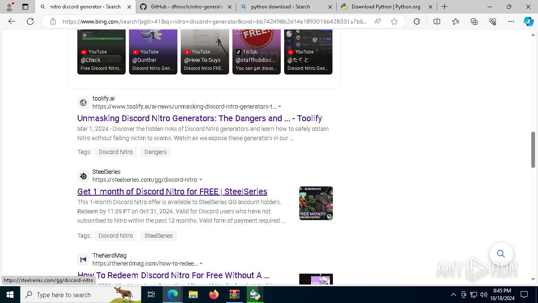Open Get 1 month of Discord Nitro link
Image resolution: width=538 pixels, height=303 pixels.
click(172, 191)
